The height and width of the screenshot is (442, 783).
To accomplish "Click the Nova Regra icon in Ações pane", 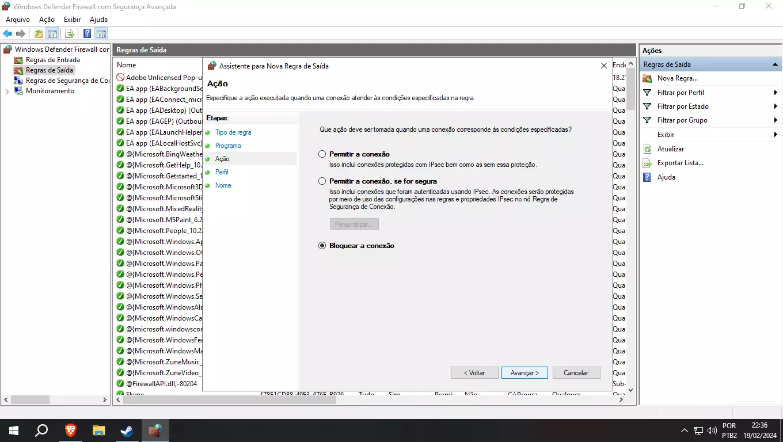I will pyautogui.click(x=647, y=78).
